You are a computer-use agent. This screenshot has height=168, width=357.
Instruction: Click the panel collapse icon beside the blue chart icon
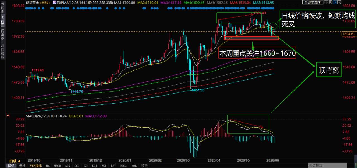pyautogui.click(x=339, y=2)
